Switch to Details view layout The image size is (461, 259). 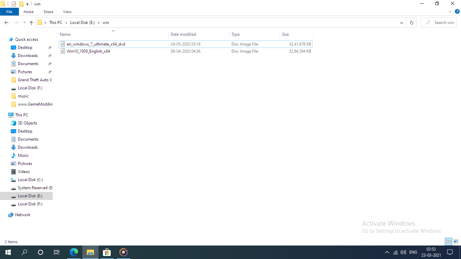[x=449, y=241]
